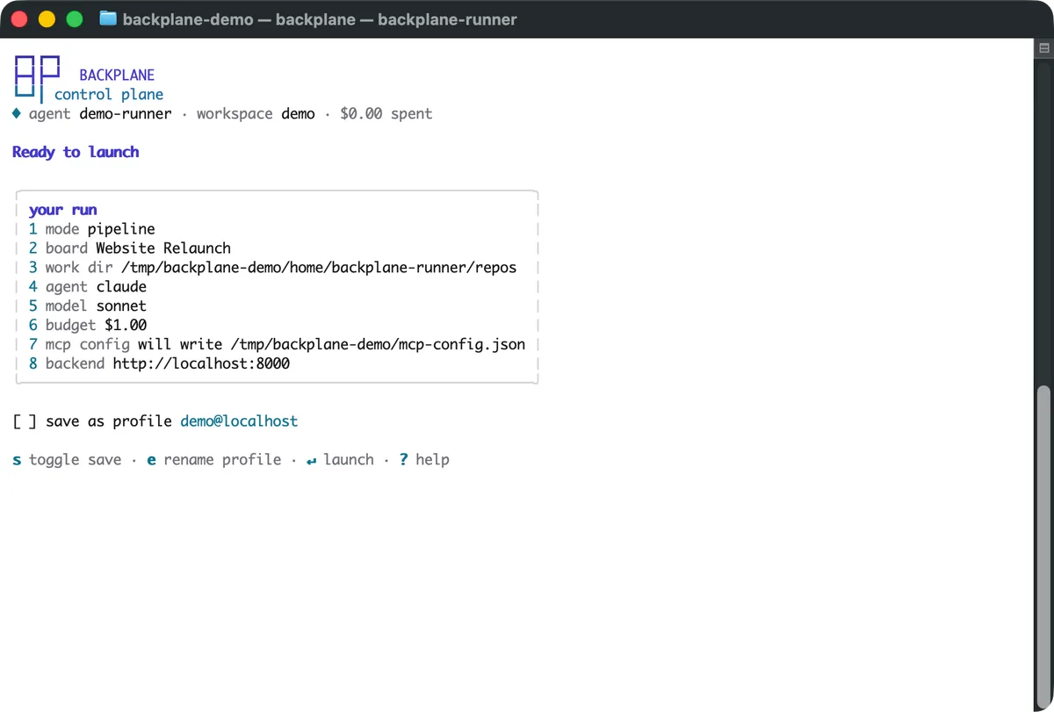Screen dimensions: 1054x712
Task: Click the folder icon in the title bar
Action: [108, 18]
